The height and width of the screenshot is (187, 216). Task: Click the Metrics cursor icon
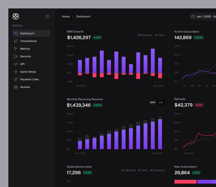16,49
